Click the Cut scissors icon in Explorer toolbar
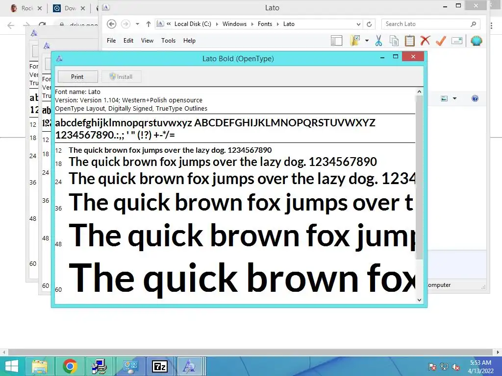The height and width of the screenshot is (376, 502). tap(379, 41)
